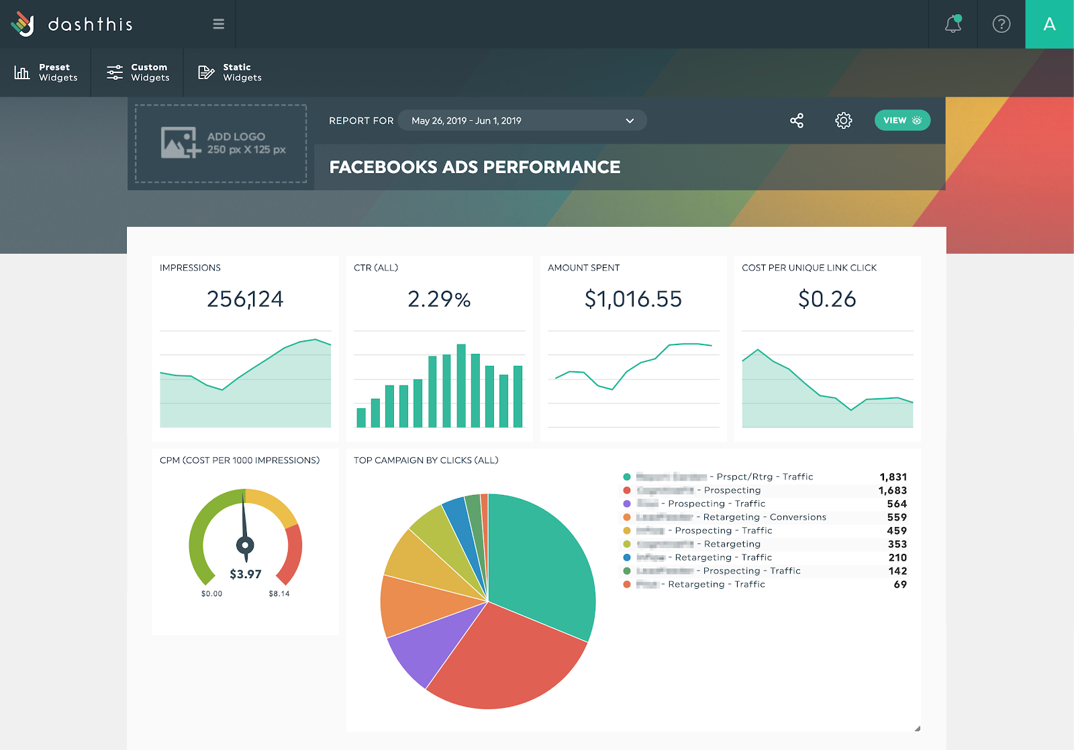Click the View mode button

[x=902, y=121]
